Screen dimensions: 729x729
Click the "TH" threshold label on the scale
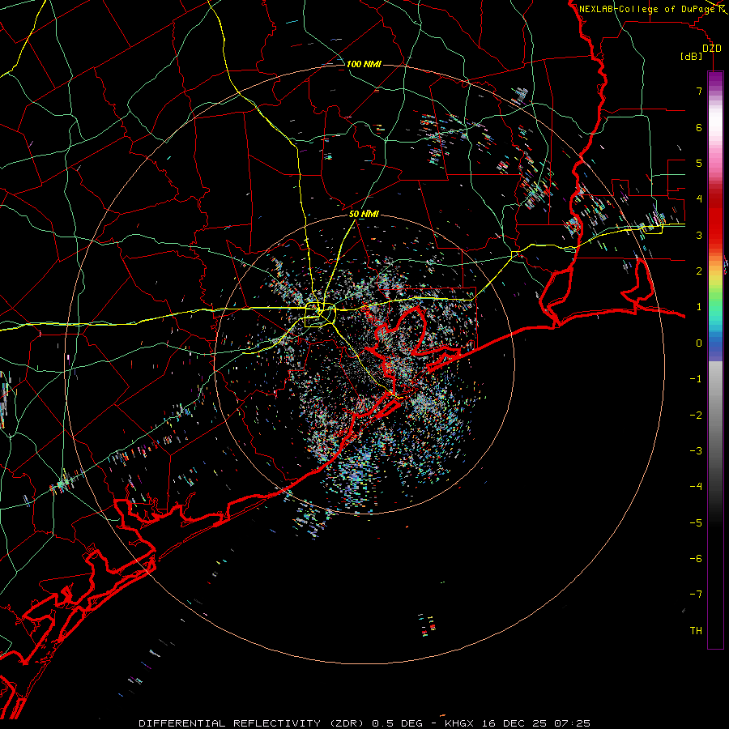tap(696, 631)
